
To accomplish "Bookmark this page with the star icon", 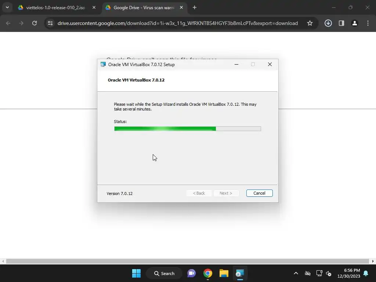I will point(310,23).
